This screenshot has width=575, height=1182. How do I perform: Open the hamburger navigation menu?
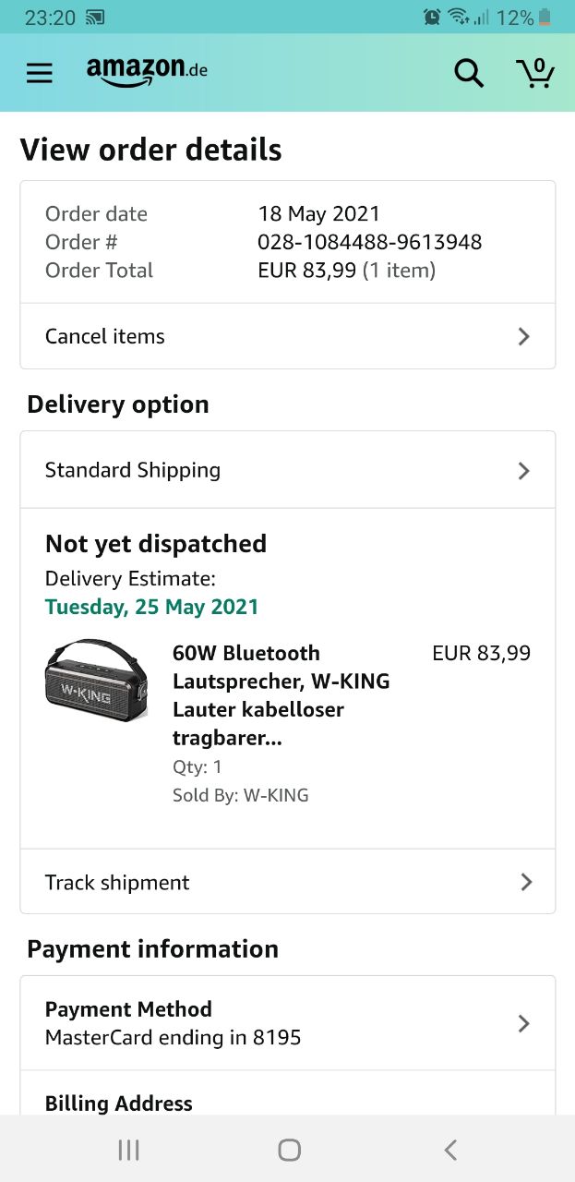(39, 73)
